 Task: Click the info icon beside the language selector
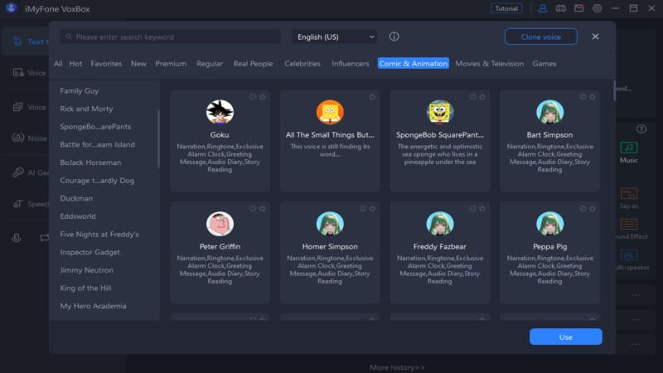pyautogui.click(x=394, y=36)
